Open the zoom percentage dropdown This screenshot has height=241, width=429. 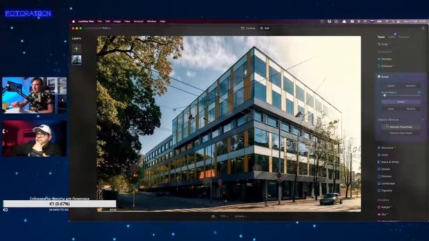click(x=225, y=216)
